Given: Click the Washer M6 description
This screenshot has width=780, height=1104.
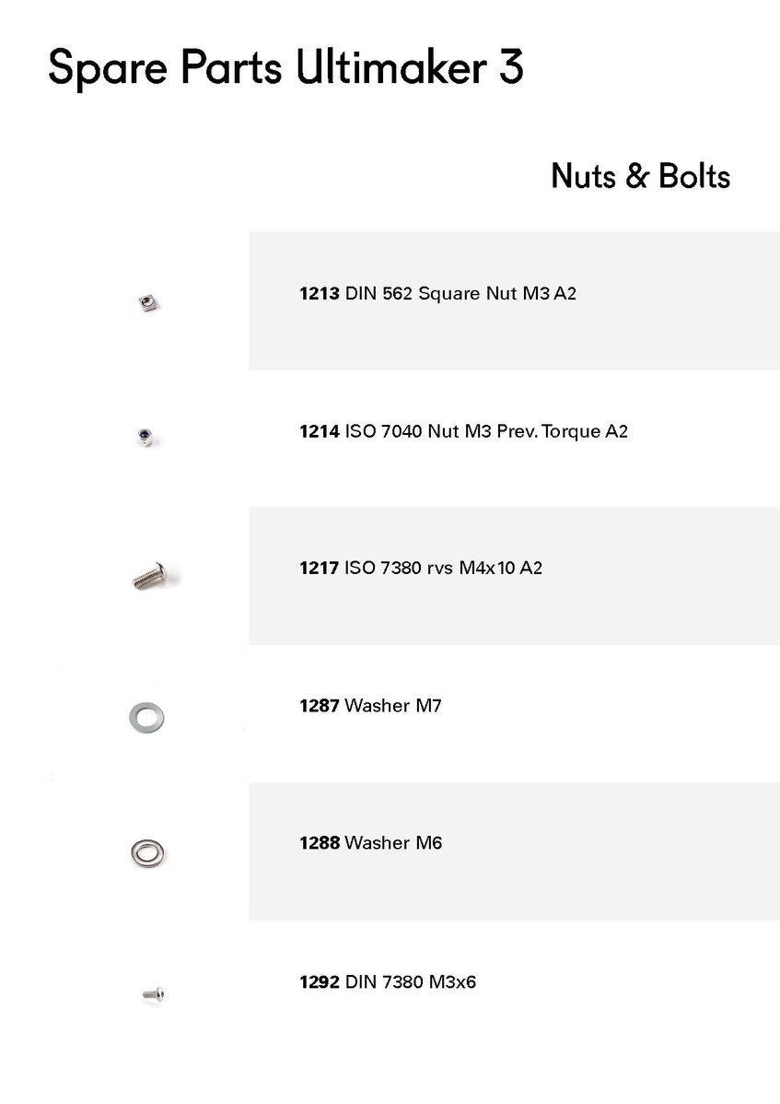Looking at the screenshot, I should click(x=393, y=843).
